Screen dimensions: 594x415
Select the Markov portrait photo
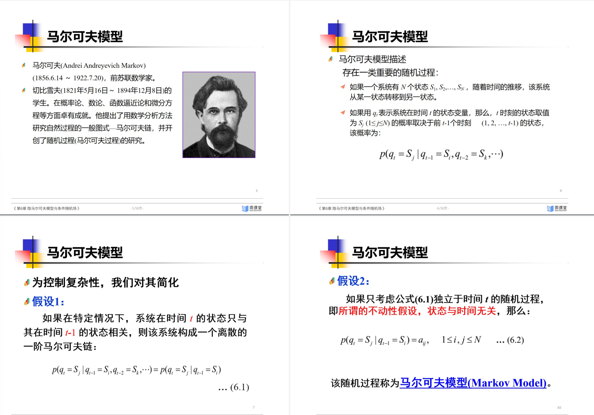click(219, 115)
